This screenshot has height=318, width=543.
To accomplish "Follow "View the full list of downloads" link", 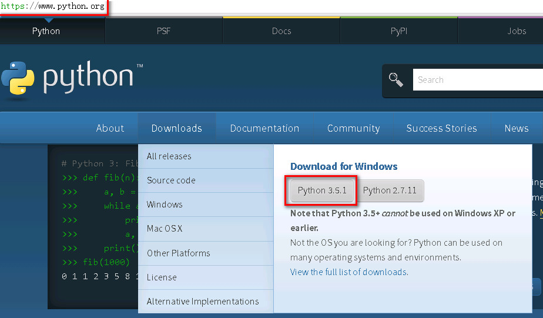I will click(349, 272).
